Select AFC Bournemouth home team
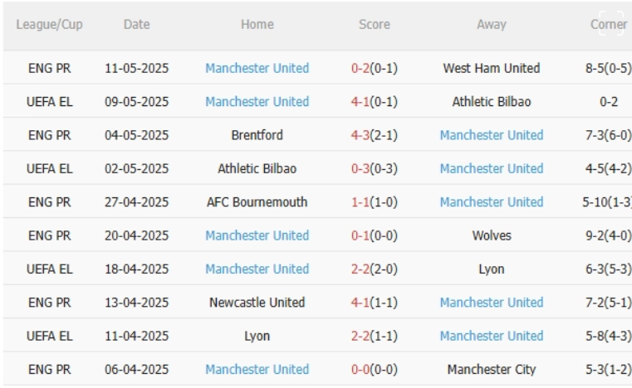 pos(257,201)
